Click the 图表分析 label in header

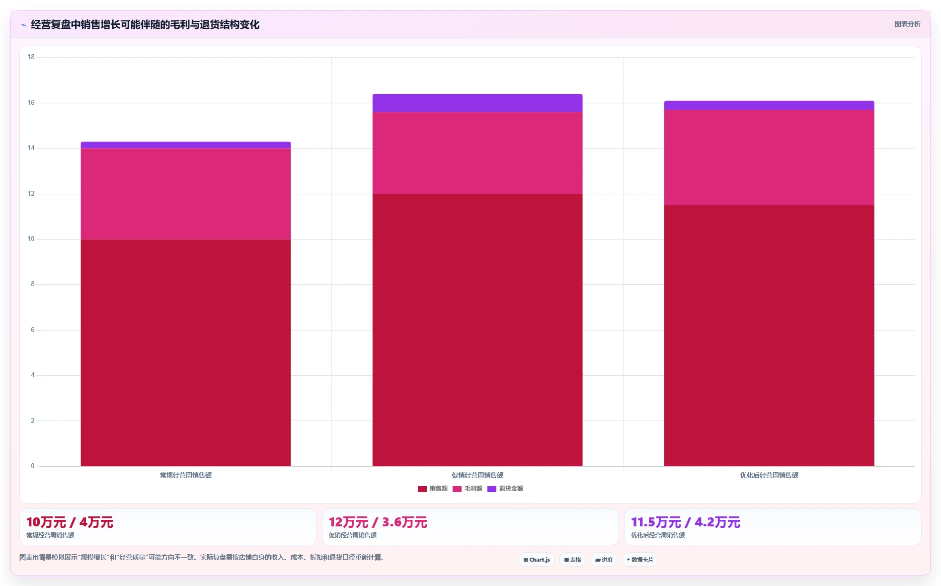(x=907, y=24)
